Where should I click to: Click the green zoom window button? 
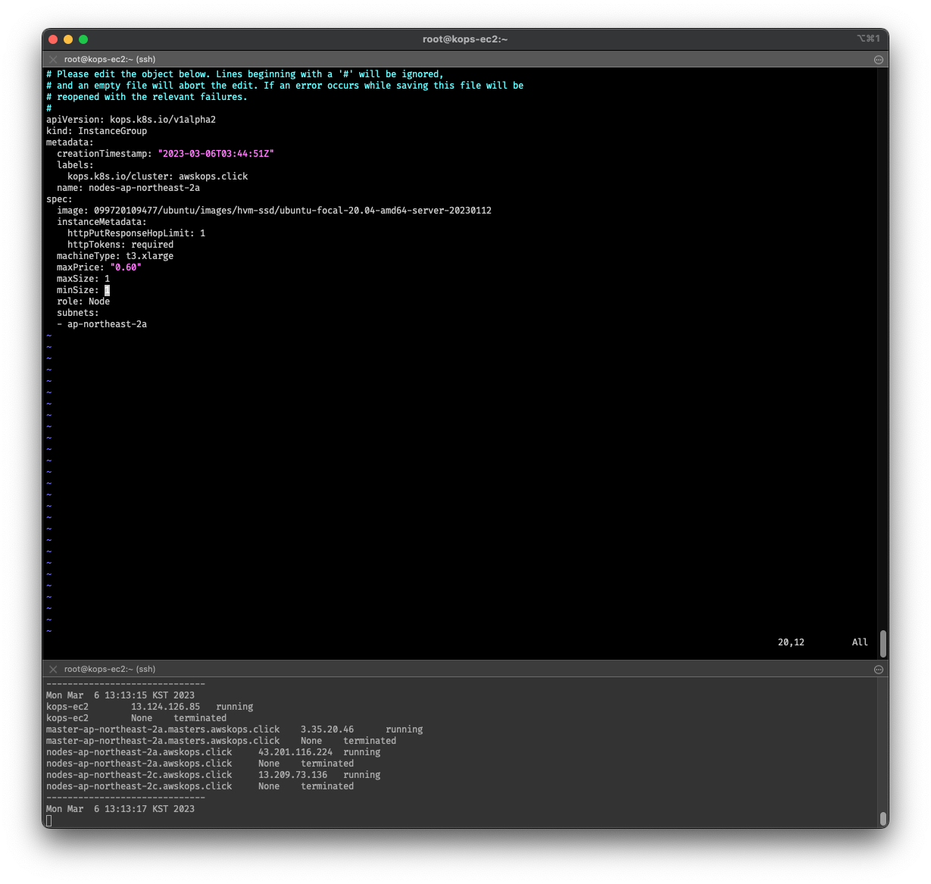83,39
